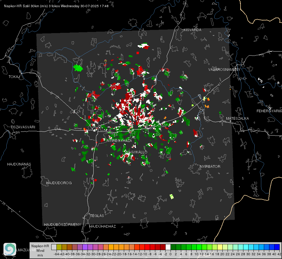
Task: Click the radar title text with date 30-07-2025
Action: tap(56, 6)
